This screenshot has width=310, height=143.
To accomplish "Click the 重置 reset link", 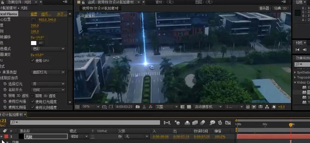I will pyautogui.click(x=34, y=14).
